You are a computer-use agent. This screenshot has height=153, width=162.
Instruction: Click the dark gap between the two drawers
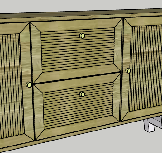pos(77,78)
